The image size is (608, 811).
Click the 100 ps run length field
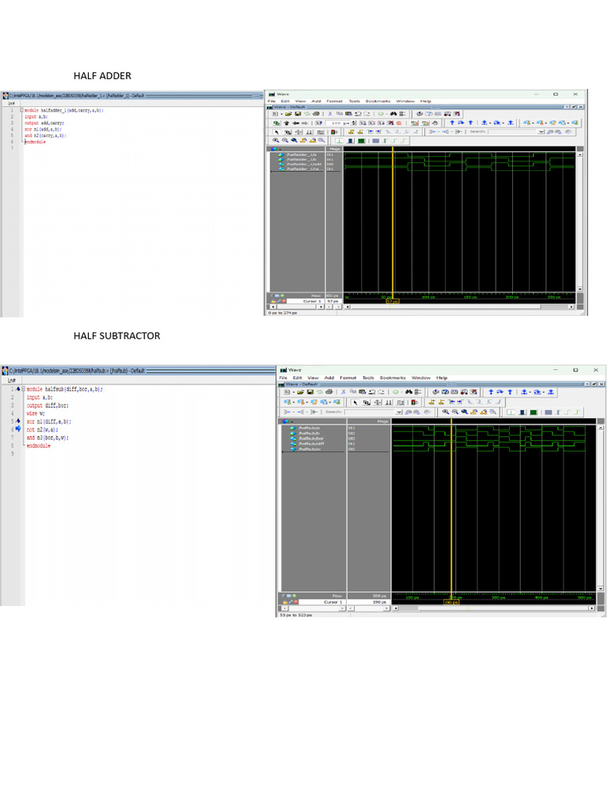click(x=336, y=123)
